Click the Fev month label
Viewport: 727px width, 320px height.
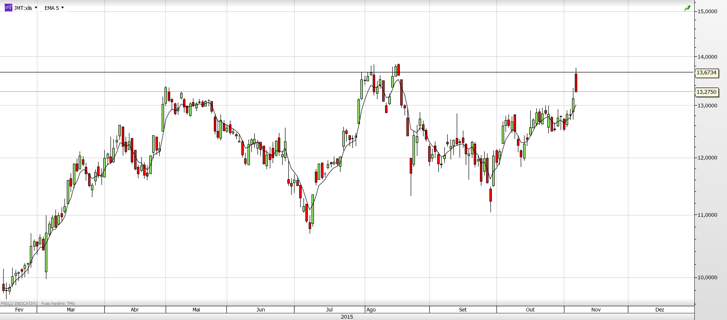(19, 310)
